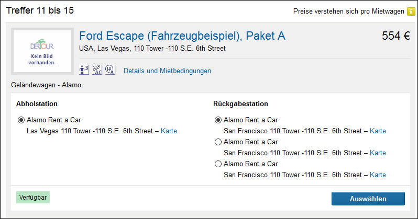Open Karte link for Las Vegas pickup station

(x=169, y=131)
